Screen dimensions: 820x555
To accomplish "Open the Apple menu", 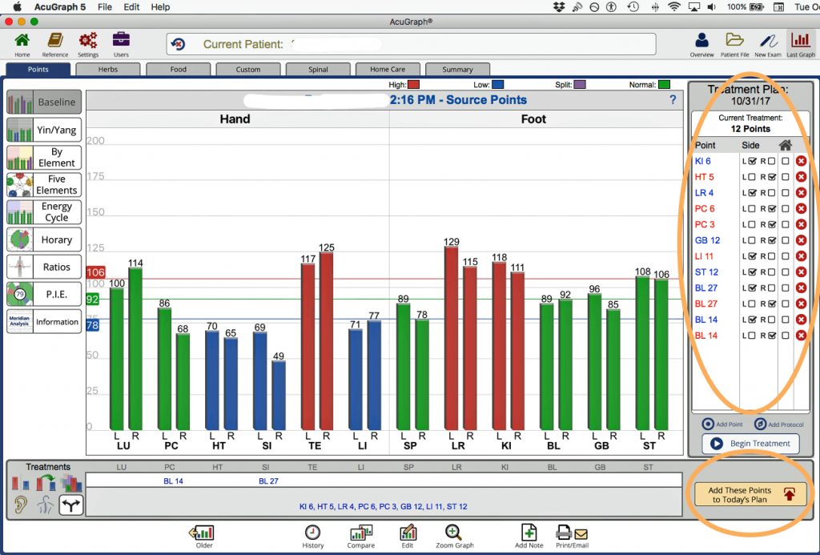I will click(x=18, y=6).
